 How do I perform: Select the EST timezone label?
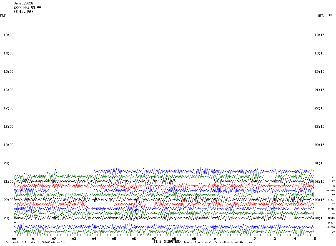coord(2,16)
